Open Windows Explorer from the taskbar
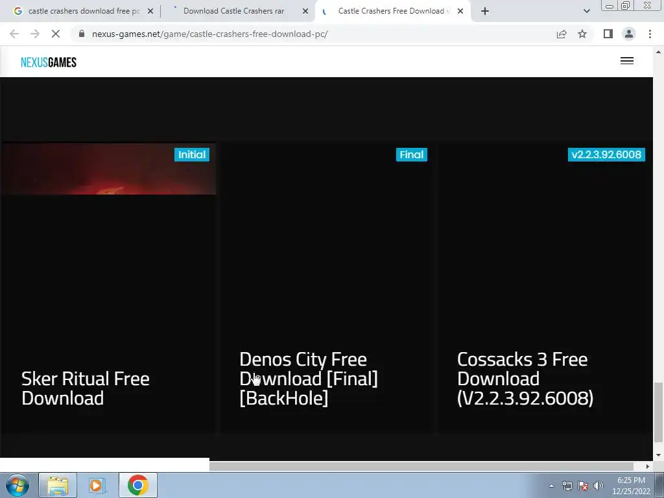The width and height of the screenshot is (664, 498). click(58, 485)
